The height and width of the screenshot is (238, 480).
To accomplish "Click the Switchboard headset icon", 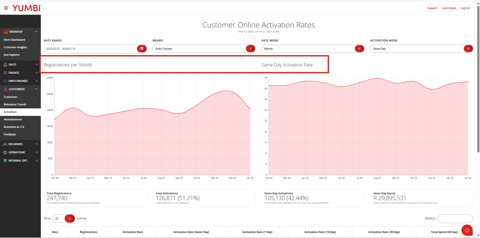I will pyautogui.click(x=5, y=81).
